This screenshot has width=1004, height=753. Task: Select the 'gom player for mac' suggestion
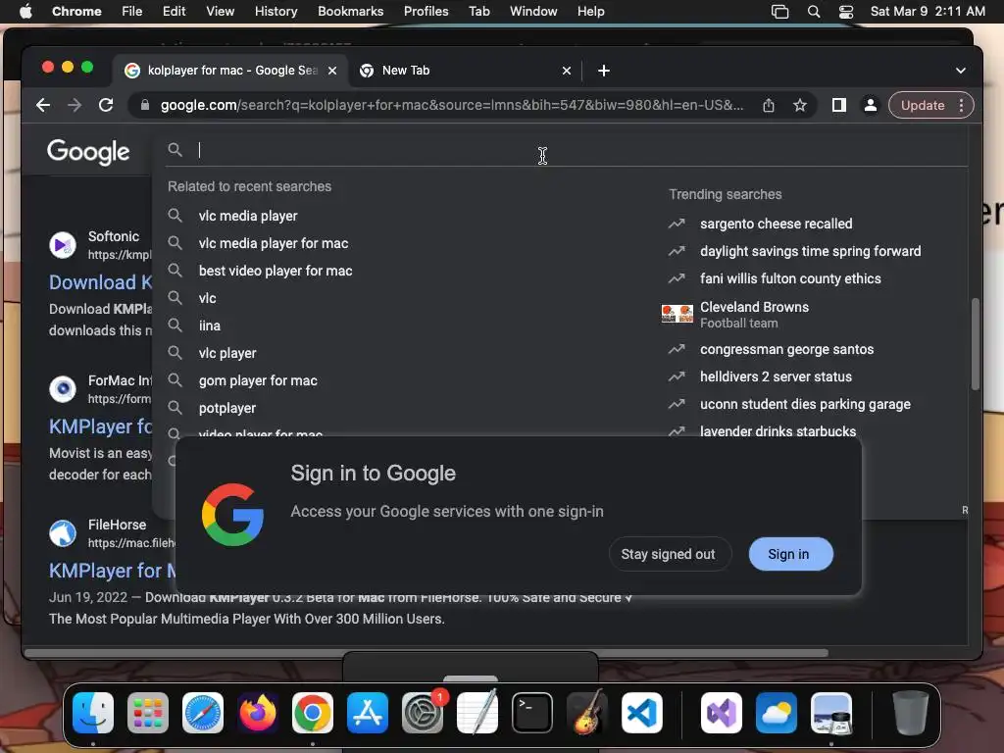pos(258,381)
